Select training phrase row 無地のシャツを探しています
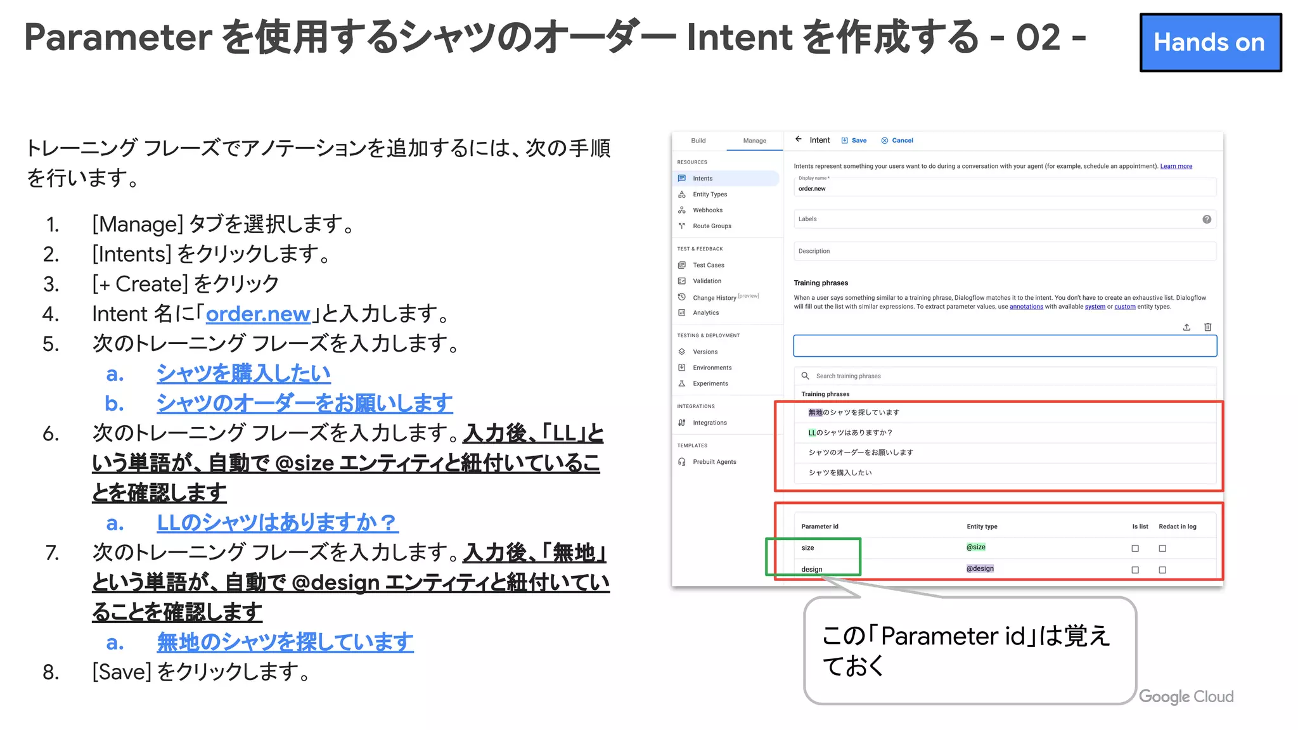Viewport: 1298px width, 730px height. [1005, 413]
